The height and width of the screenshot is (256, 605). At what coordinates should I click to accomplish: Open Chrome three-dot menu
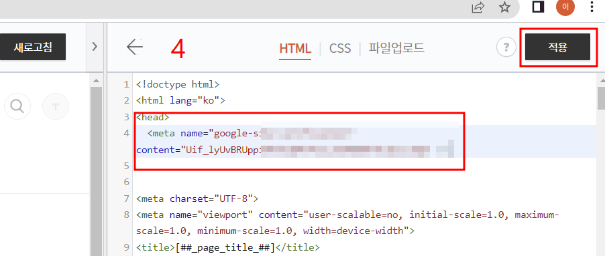click(592, 7)
